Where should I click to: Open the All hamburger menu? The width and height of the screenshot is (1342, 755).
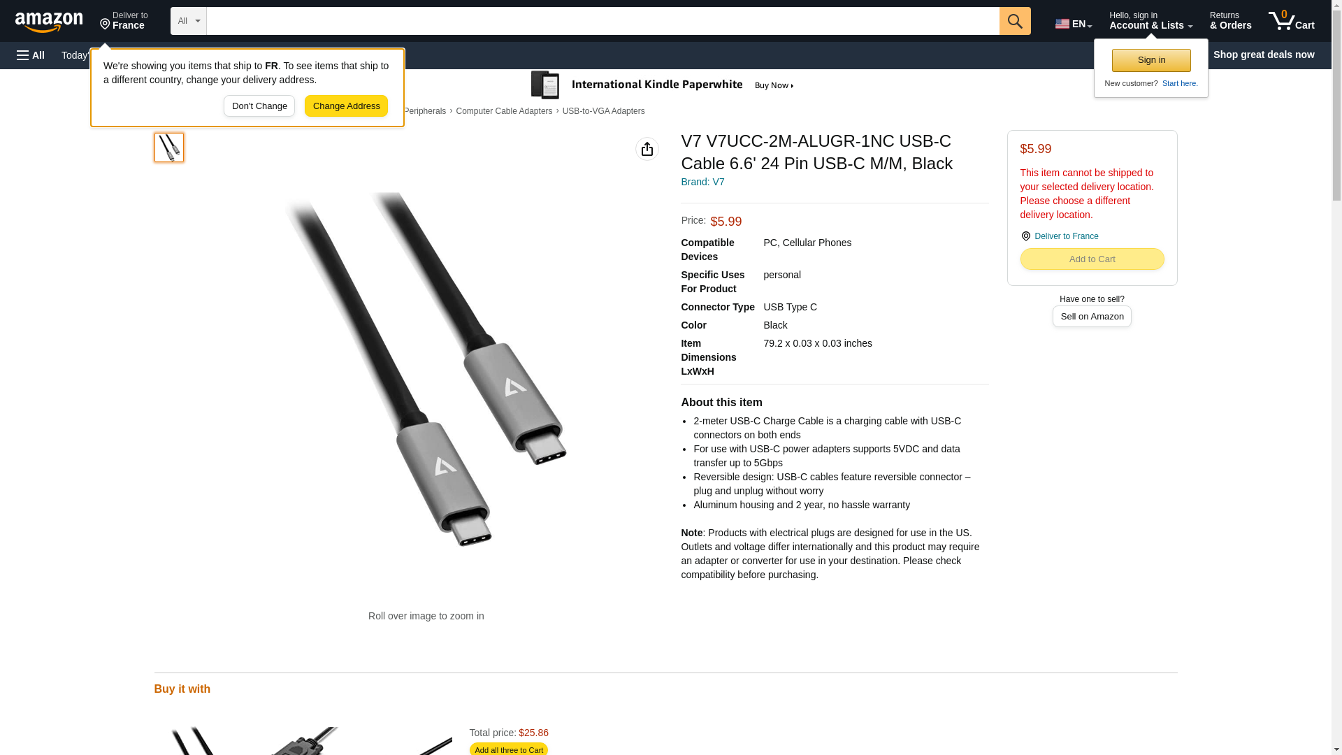31,55
